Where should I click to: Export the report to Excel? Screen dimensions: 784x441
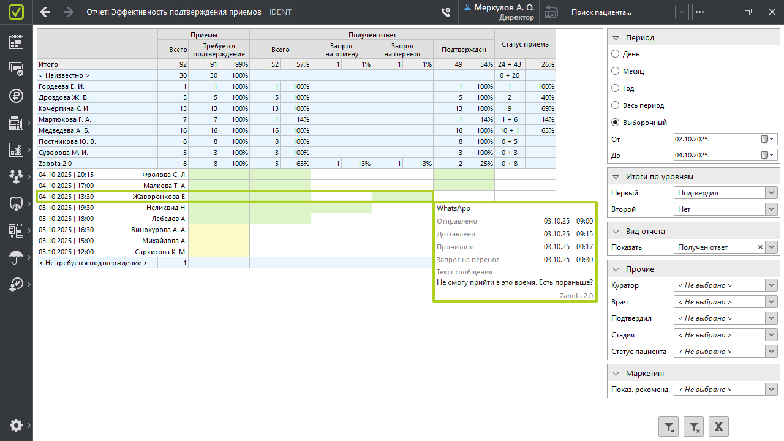point(719,426)
